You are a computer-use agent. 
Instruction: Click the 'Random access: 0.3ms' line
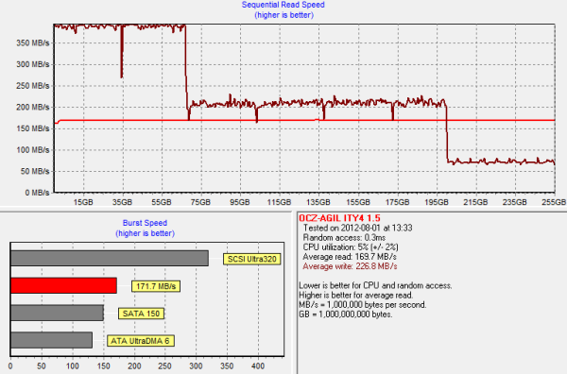(x=344, y=238)
